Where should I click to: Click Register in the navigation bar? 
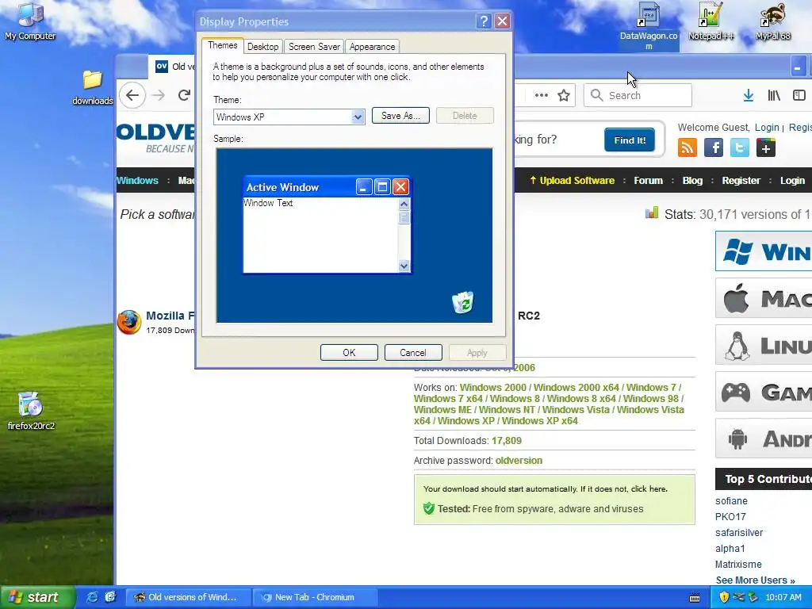(741, 181)
